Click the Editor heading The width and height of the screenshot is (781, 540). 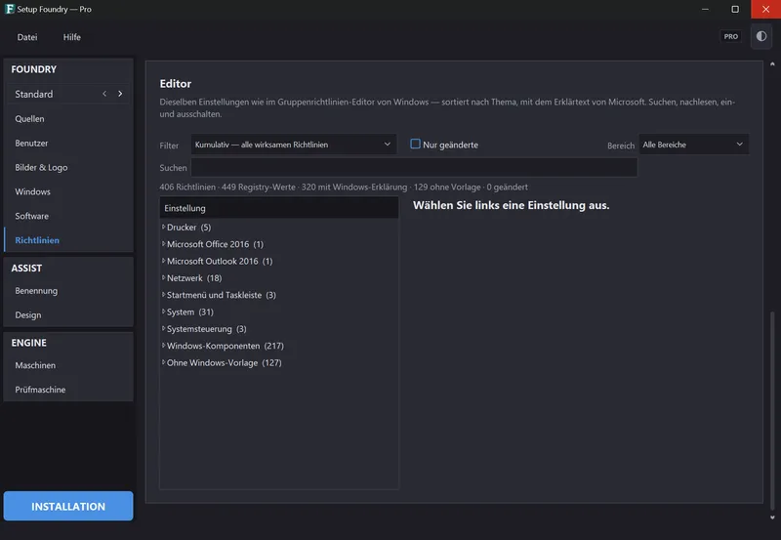[176, 84]
